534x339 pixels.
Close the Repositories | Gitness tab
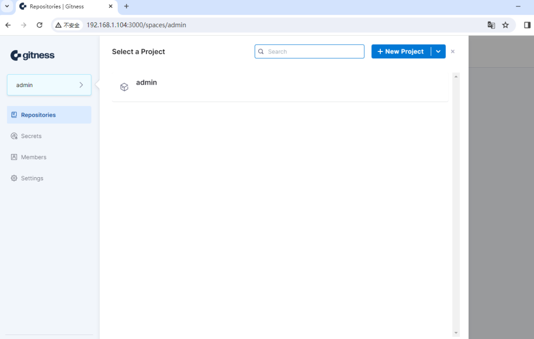tap(111, 6)
